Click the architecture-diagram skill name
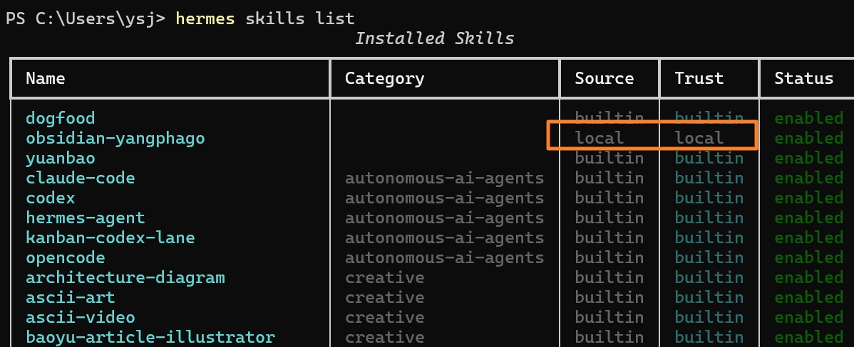854x347 pixels. point(125,278)
